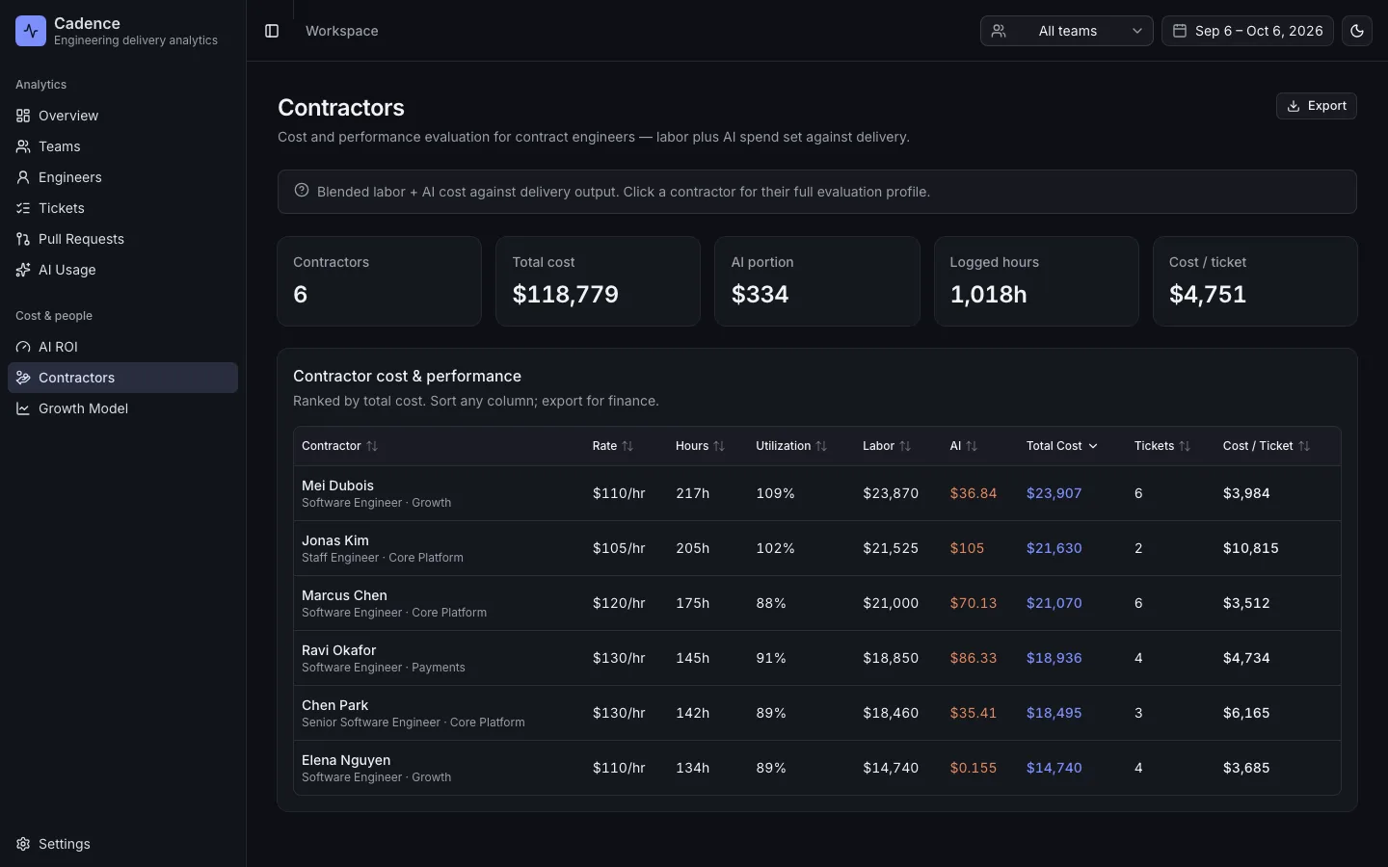Toggle the sidebar panel icon

pyautogui.click(x=272, y=31)
